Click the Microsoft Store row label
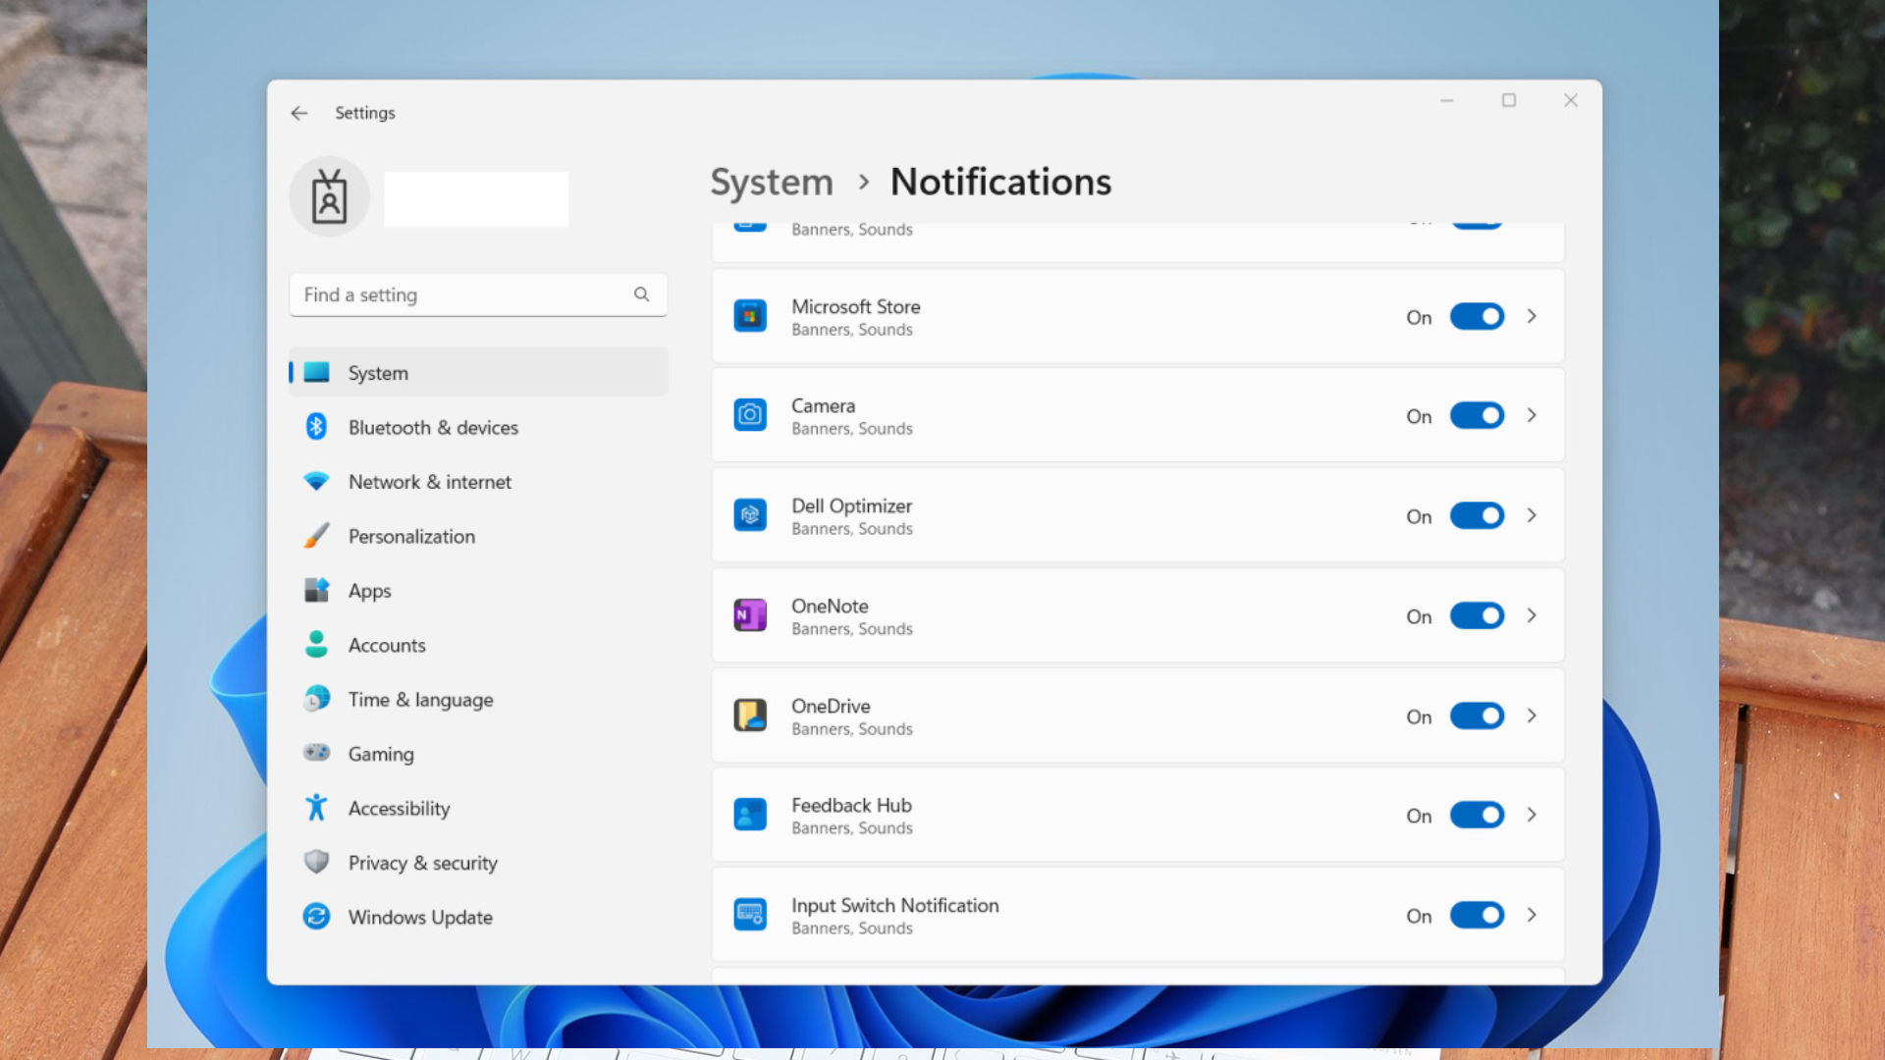1885x1060 pixels. (856, 306)
